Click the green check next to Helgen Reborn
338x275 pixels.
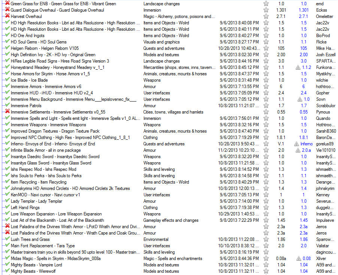[7, 48]
